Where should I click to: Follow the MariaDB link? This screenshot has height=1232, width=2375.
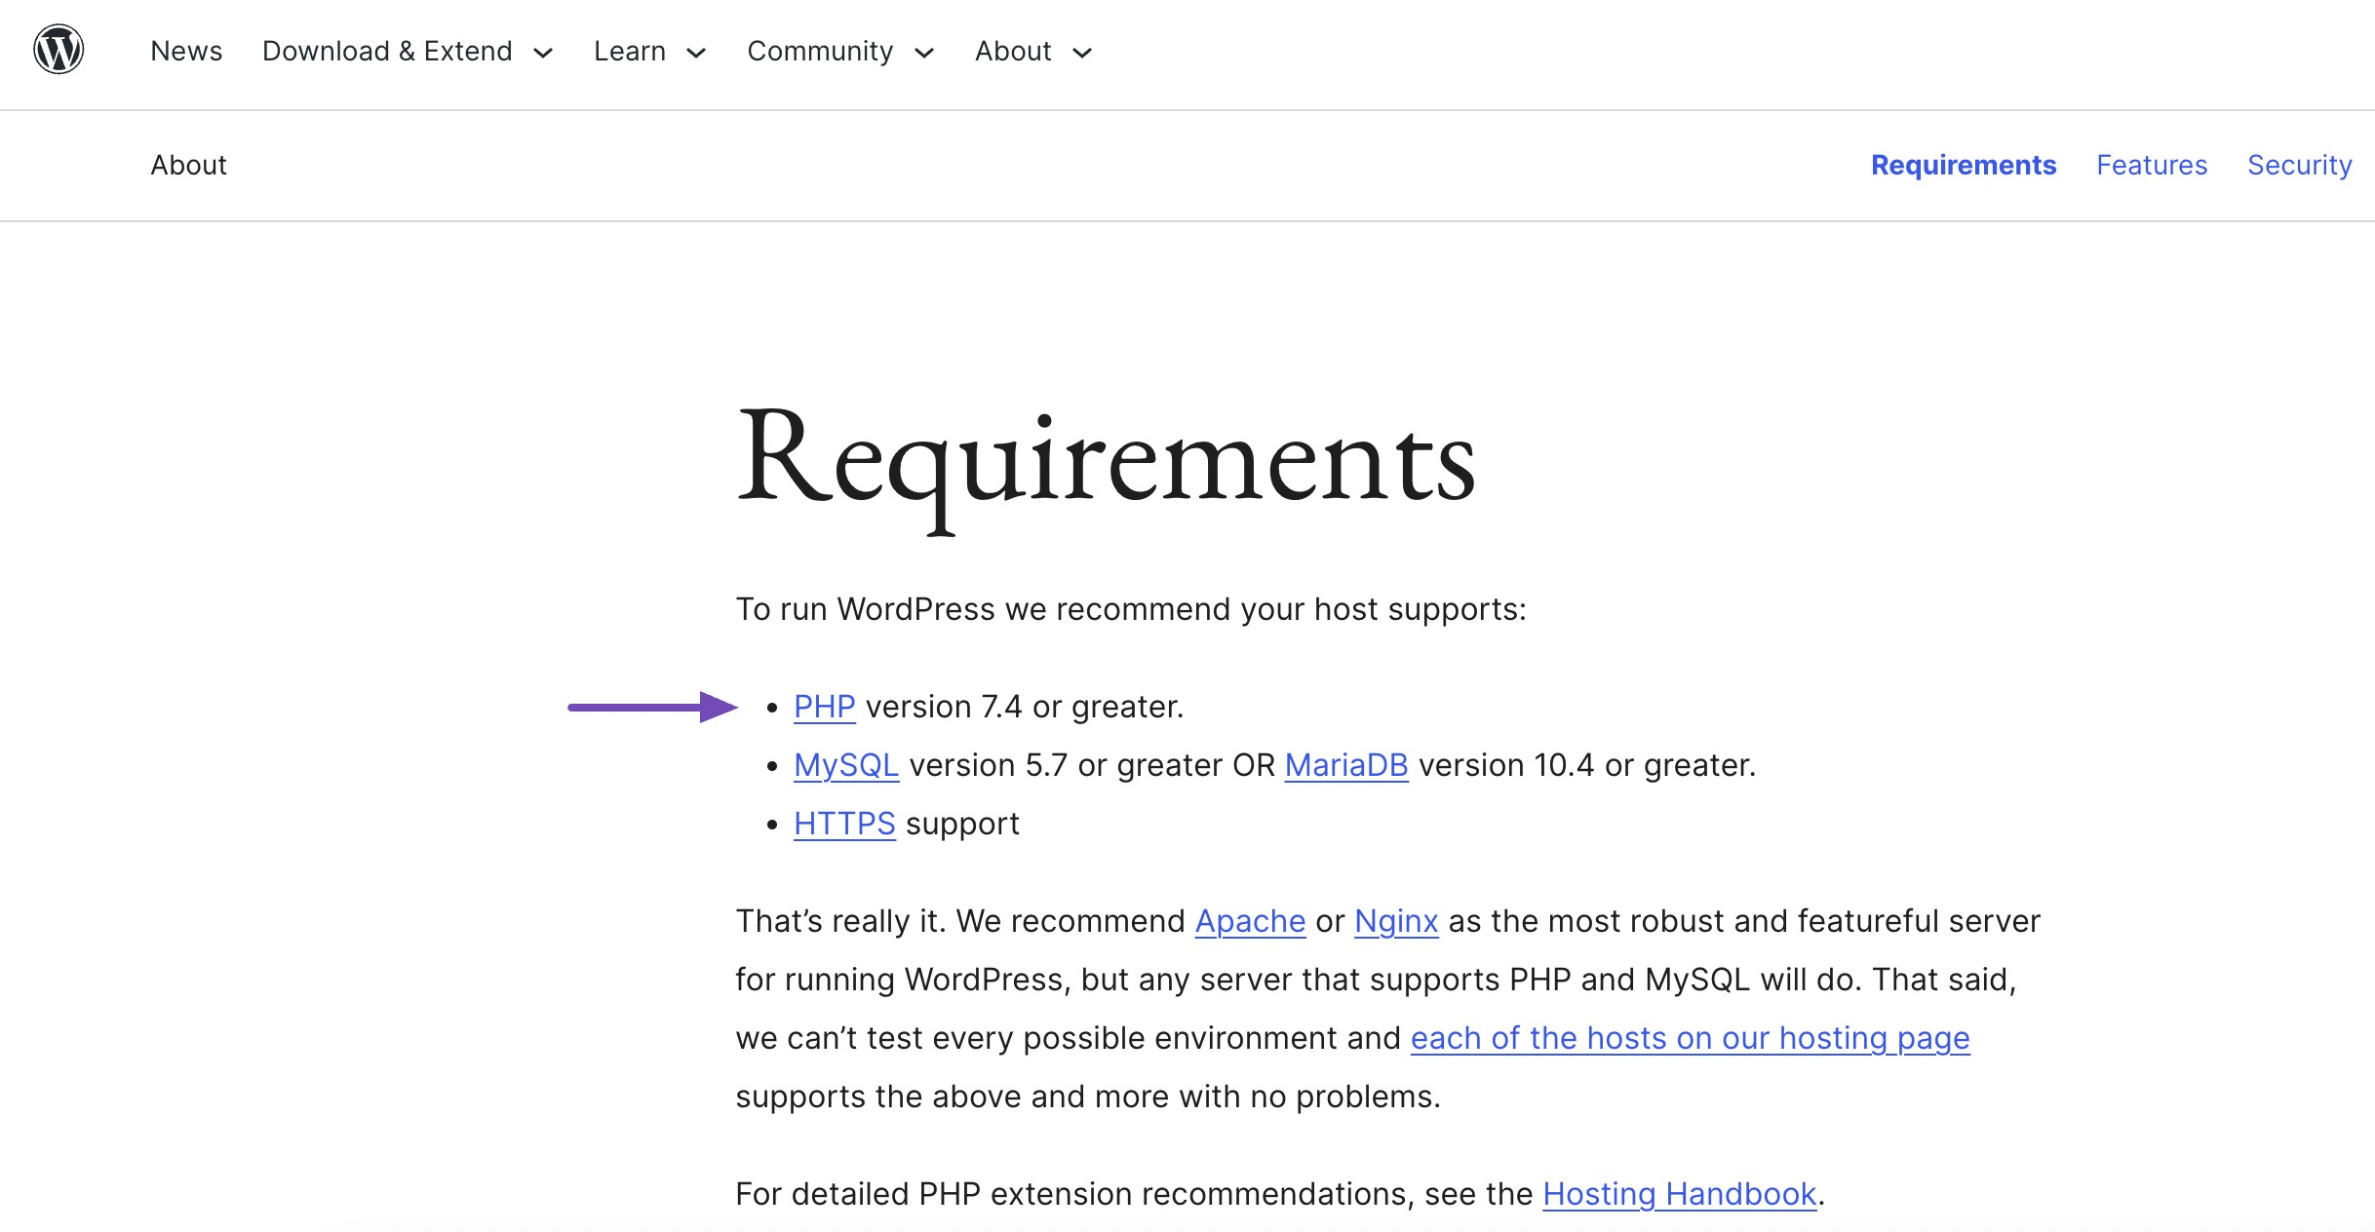pyautogui.click(x=1346, y=765)
